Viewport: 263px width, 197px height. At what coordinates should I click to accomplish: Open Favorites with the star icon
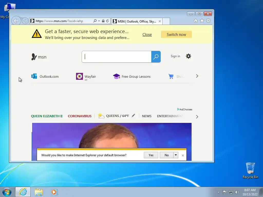point(202,21)
